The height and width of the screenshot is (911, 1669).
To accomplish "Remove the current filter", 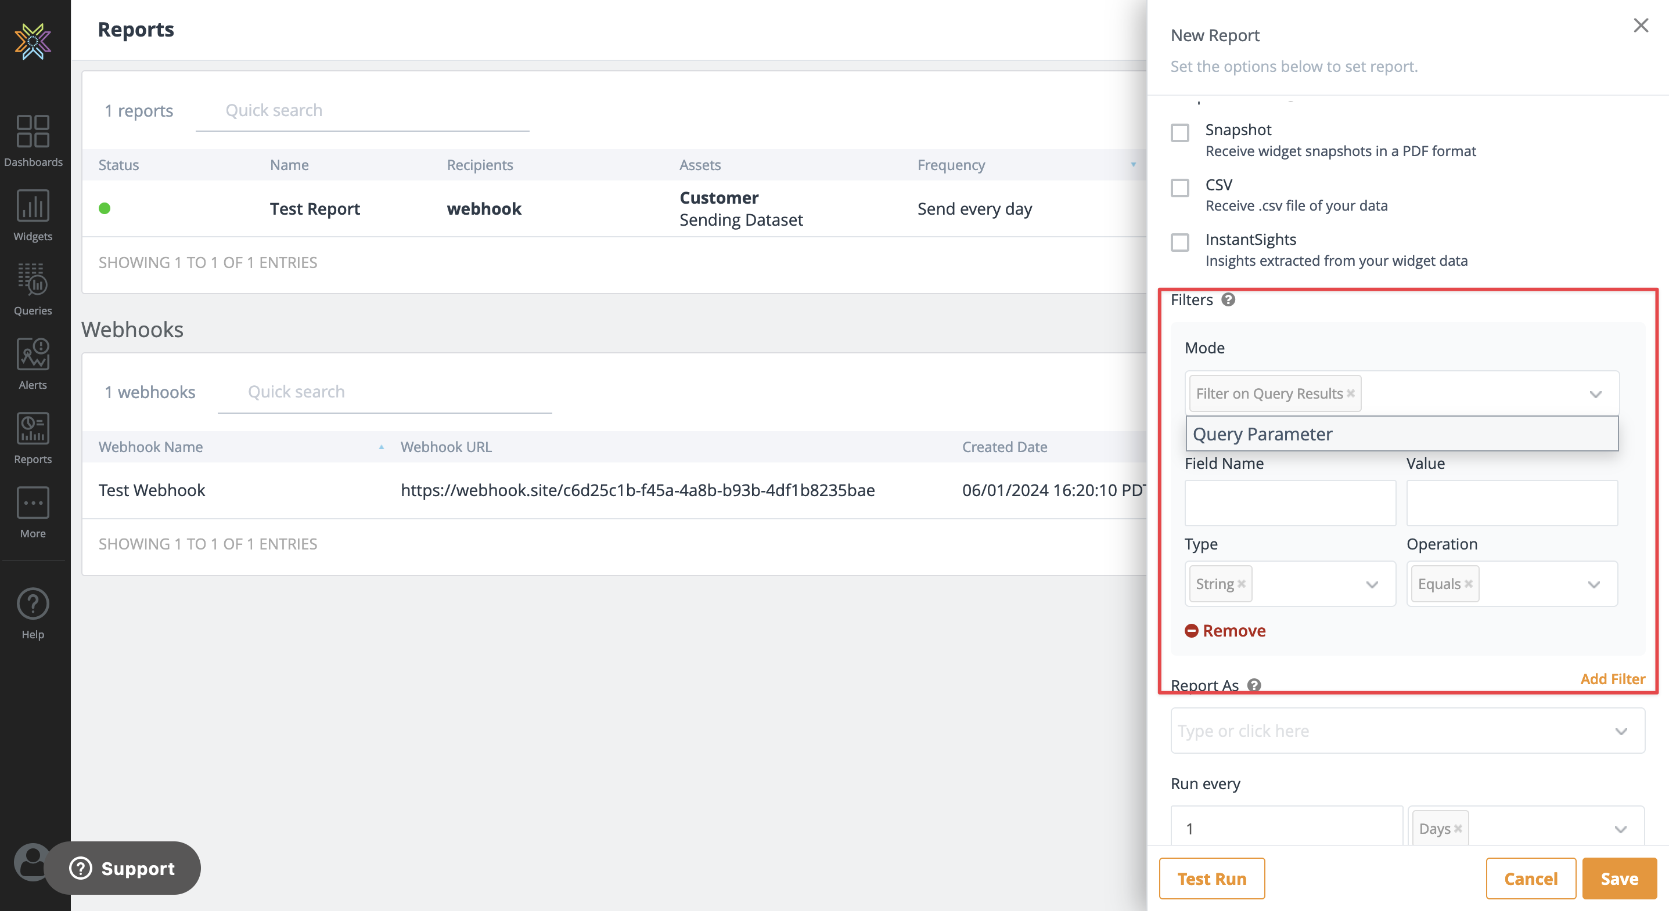I will [x=1225, y=631].
